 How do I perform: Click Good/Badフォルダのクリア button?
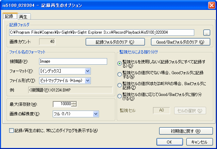[180, 42]
